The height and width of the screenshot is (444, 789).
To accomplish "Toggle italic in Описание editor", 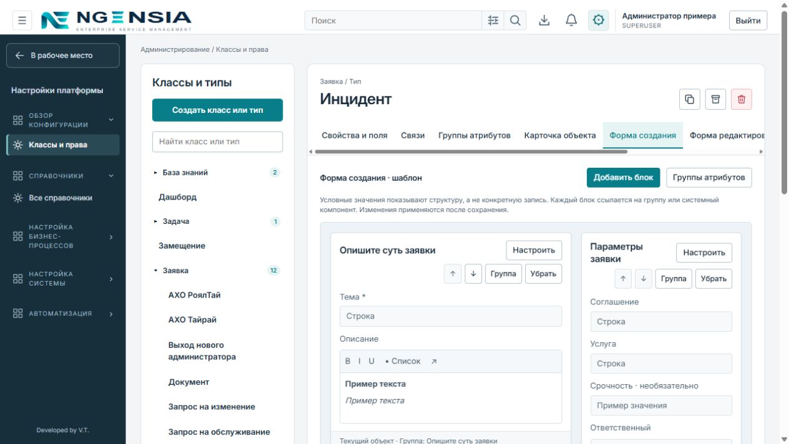I will click(359, 361).
